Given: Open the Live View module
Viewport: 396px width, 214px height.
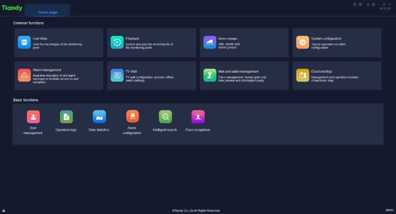Looking at the screenshot, I should click(24, 43).
